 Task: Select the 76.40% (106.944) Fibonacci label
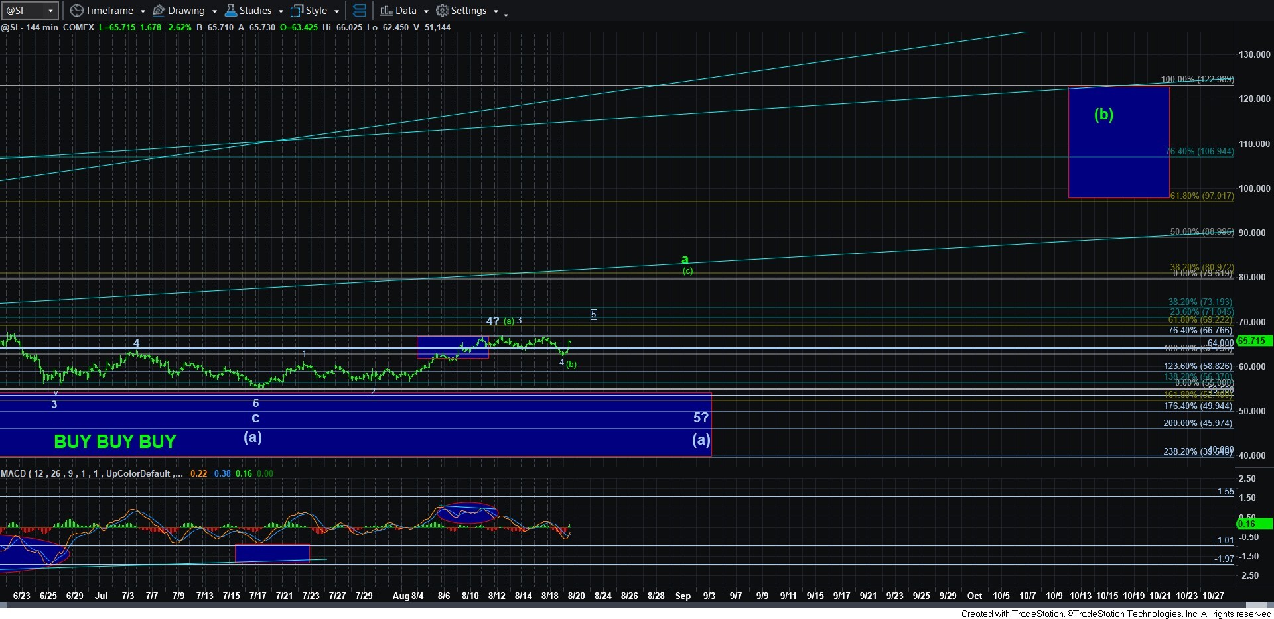point(1200,152)
